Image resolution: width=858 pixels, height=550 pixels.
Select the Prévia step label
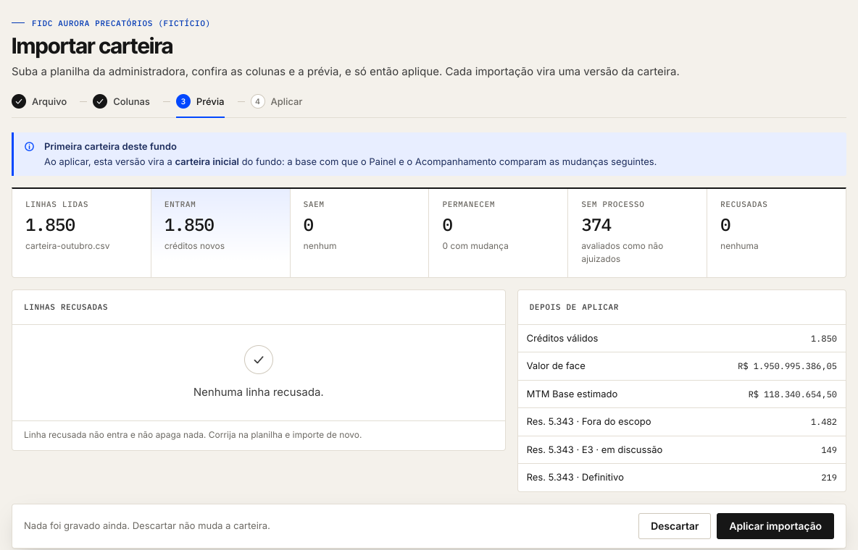[x=210, y=102]
